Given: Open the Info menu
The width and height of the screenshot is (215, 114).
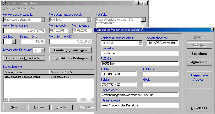Looking at the screenshot, I should tap(31, 8).
